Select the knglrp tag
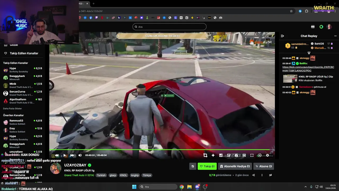Viewport: 339px width, 191px height. (135, 175)
